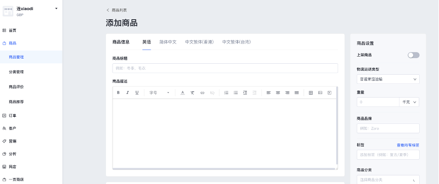Insert a hyperlink in description
Screen dimensions: 439x184
click(202, 93)
